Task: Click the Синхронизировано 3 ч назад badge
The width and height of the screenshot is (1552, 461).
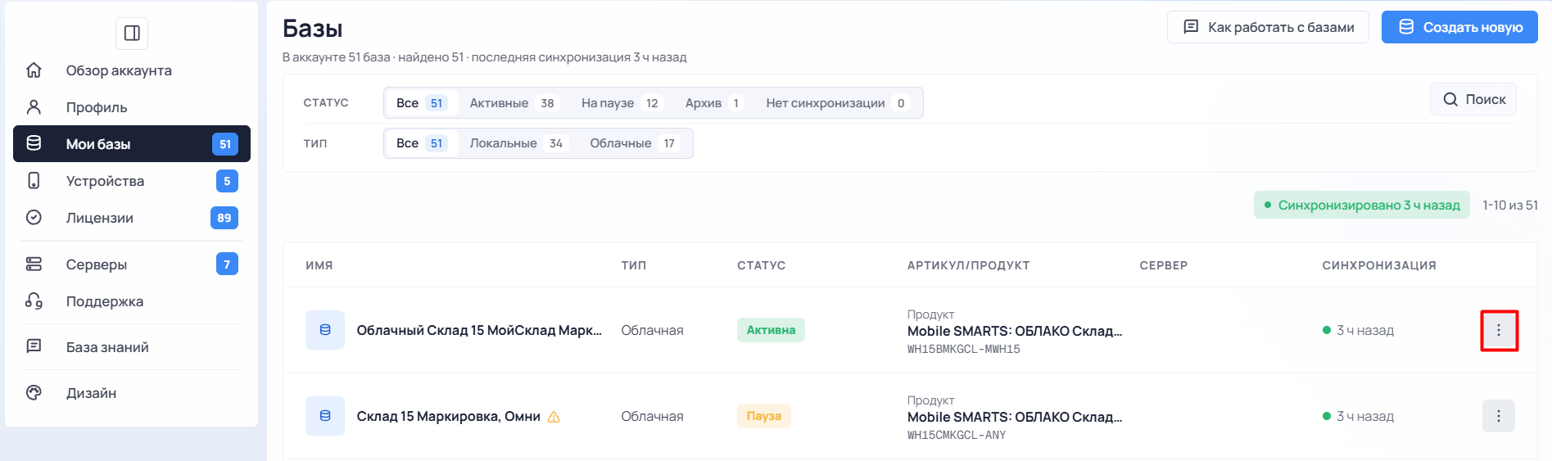Action: click(1362, 205)
